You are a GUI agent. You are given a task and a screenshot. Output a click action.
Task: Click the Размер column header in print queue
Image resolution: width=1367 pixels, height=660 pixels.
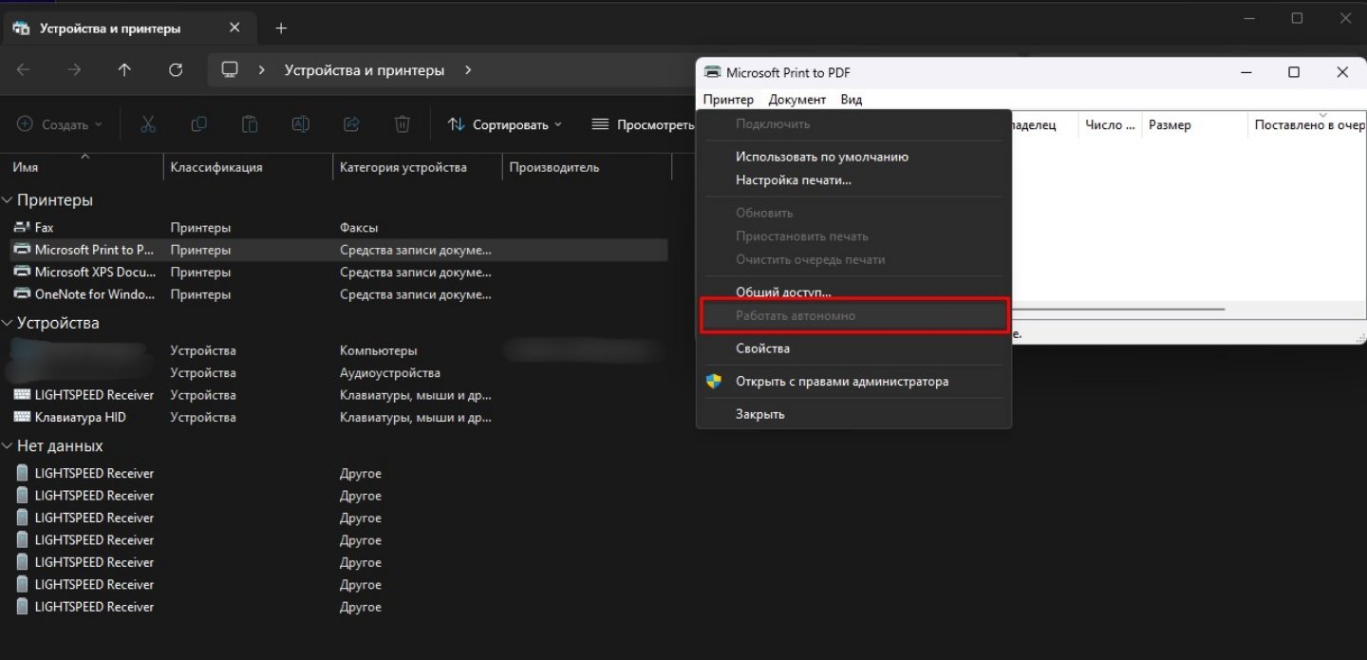[1194, 124]
